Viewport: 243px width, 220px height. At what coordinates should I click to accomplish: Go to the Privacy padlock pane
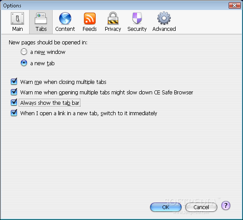(113, 22)
